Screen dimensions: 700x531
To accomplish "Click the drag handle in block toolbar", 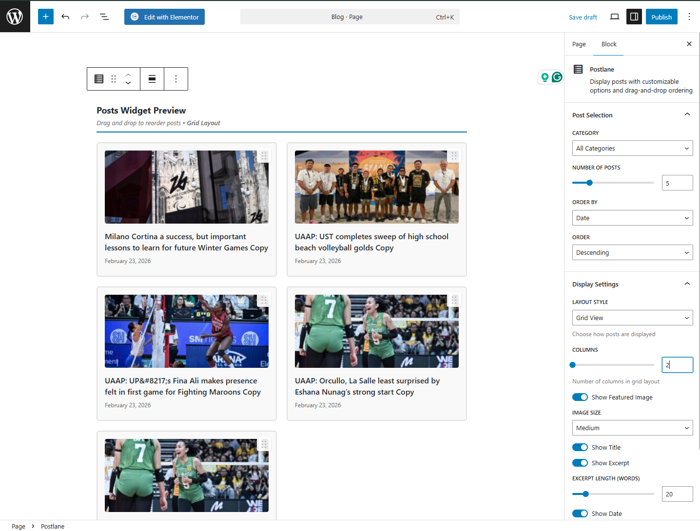I will (x=114, y=79).
